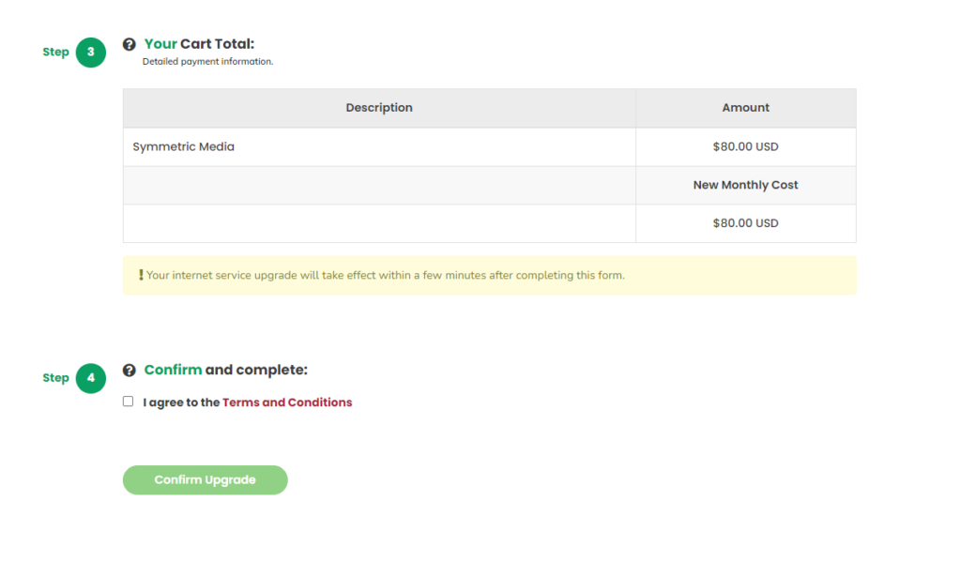The height and width of the screenshot is (561, 961).
Task: Click help icon beside Confirm and complete
Action: [129, 370]
